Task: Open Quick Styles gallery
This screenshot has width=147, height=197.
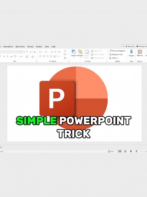Action: [x=87, y=54]
